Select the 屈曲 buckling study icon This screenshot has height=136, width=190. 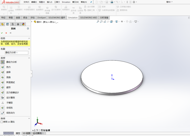(x=3, y=77)
